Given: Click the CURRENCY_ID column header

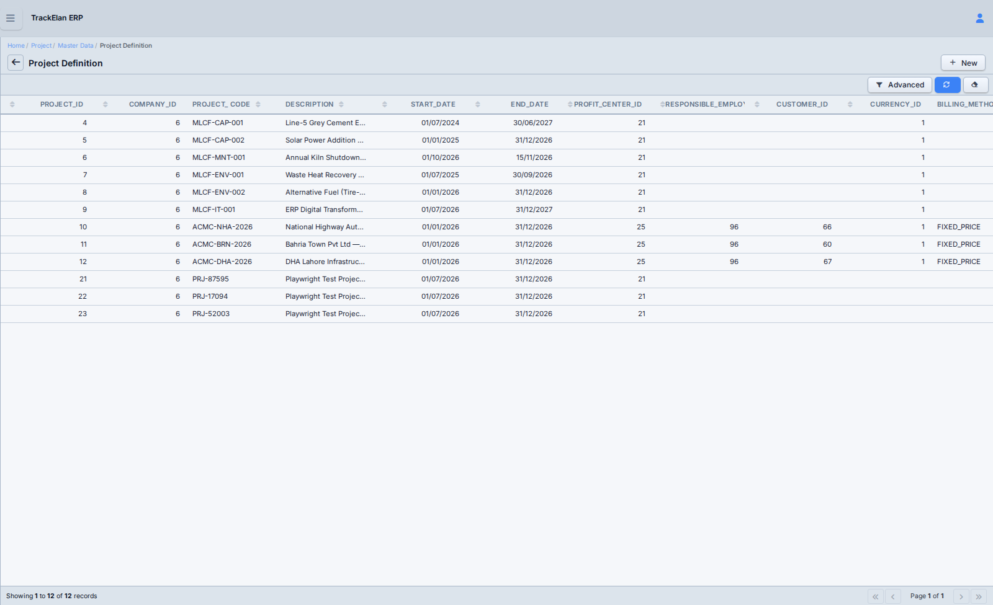Looking at the screenshot, I should pos(896,104).
